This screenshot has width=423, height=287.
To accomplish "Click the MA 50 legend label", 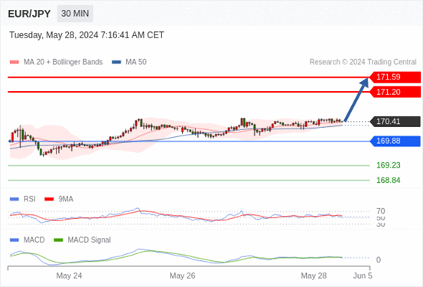I will [x=136, y=62].
